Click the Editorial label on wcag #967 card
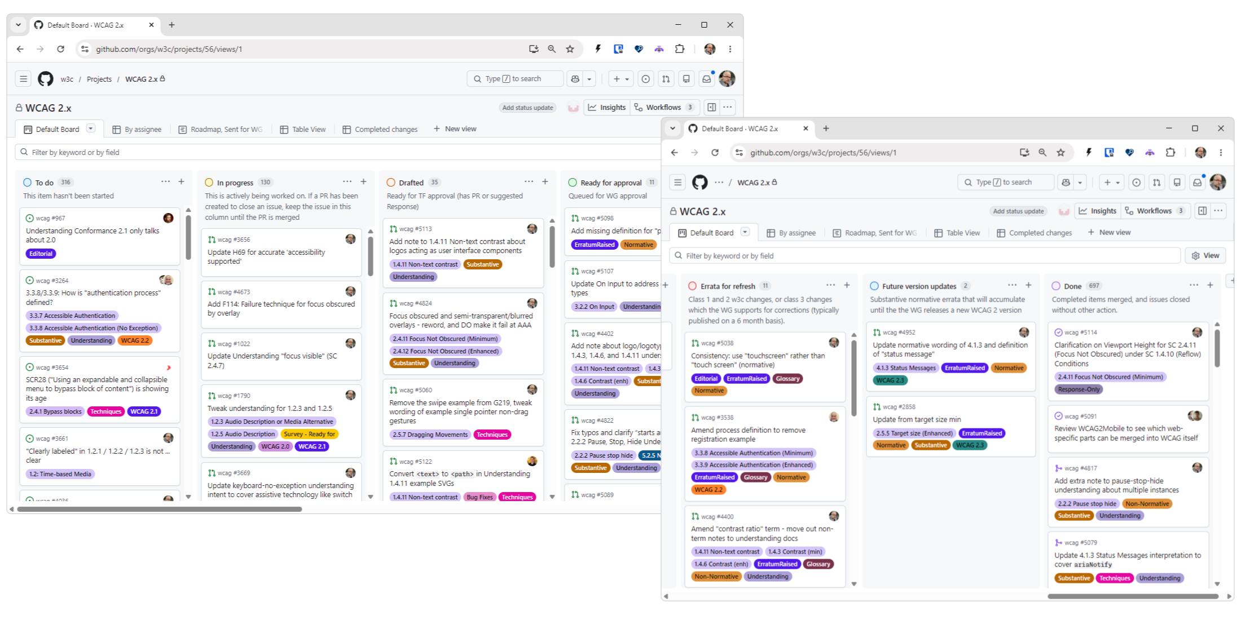Screen dimensions: 1241x620 41,254
